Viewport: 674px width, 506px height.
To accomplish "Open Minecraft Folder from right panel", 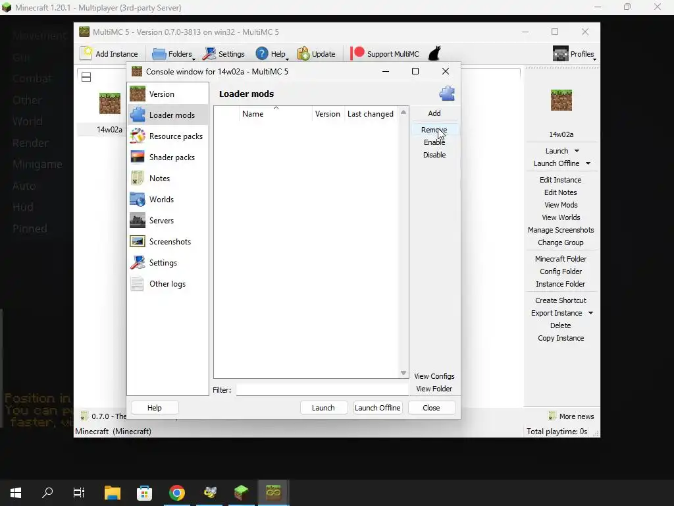I will coord(561,258).
